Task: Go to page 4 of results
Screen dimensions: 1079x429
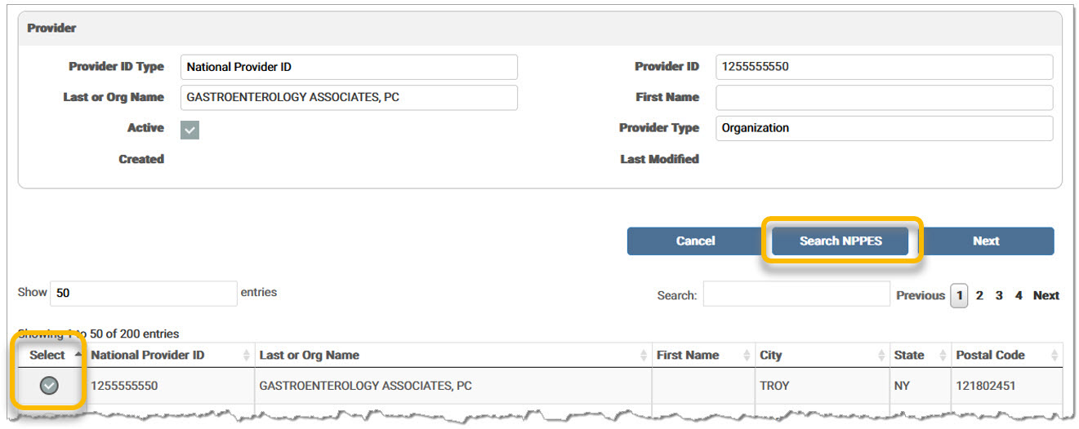Action: click(1019, 295)
